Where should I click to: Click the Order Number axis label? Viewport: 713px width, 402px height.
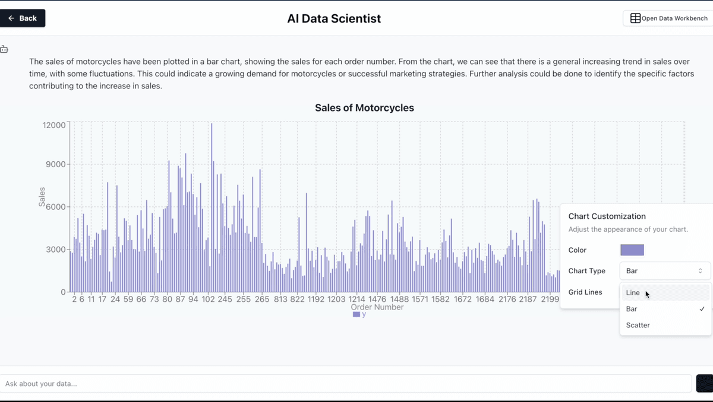click(x=377, y=307)
